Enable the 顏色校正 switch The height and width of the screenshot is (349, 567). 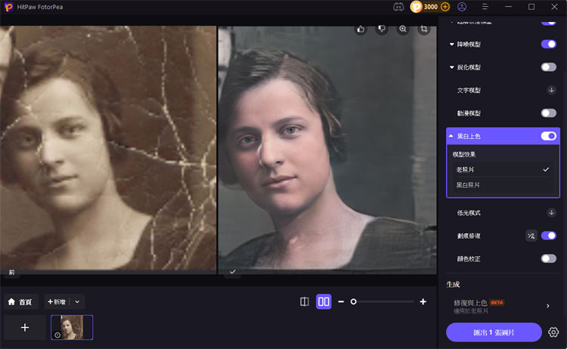pyautogui.click(x=549, y=258)
